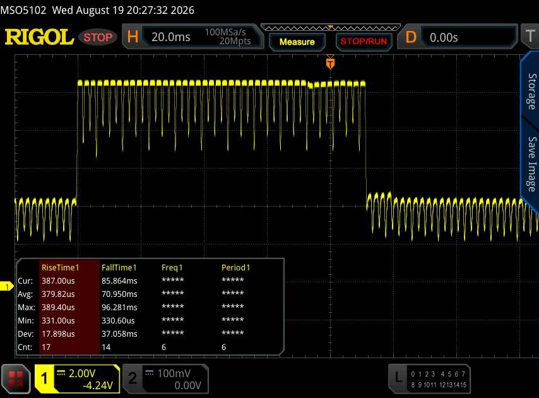Click the Save Image side tab

pyautogui.click(x=532, y=164)
